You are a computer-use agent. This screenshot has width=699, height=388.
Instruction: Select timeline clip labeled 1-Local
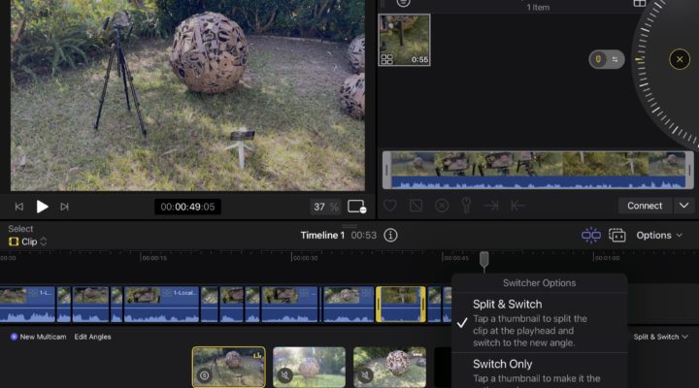pos(161,305)
